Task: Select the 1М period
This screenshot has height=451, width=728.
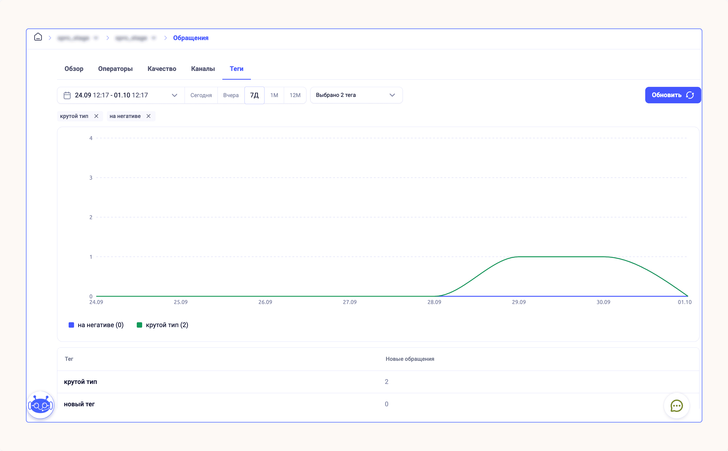Action: click(274, 95)
